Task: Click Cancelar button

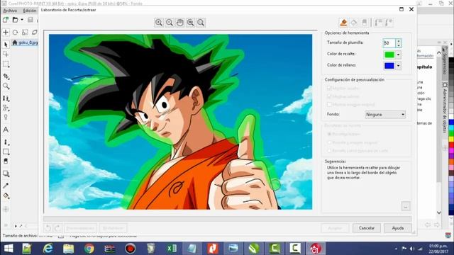Action: pos(367,228)
